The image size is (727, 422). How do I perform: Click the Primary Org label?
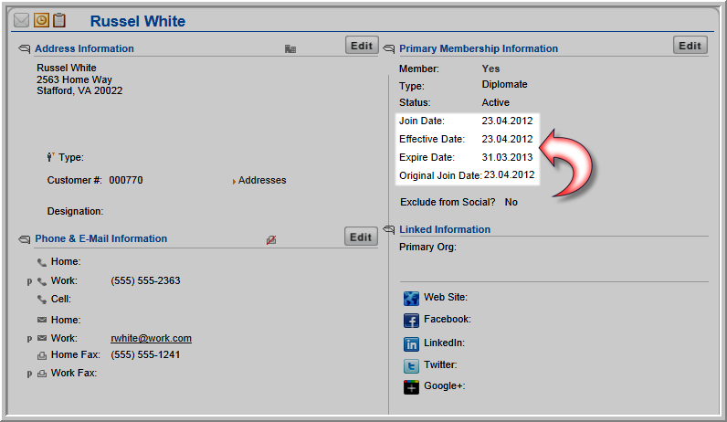427,248
